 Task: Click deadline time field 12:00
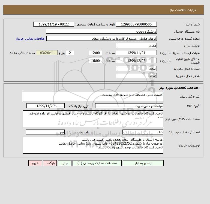tap(95, 53)
